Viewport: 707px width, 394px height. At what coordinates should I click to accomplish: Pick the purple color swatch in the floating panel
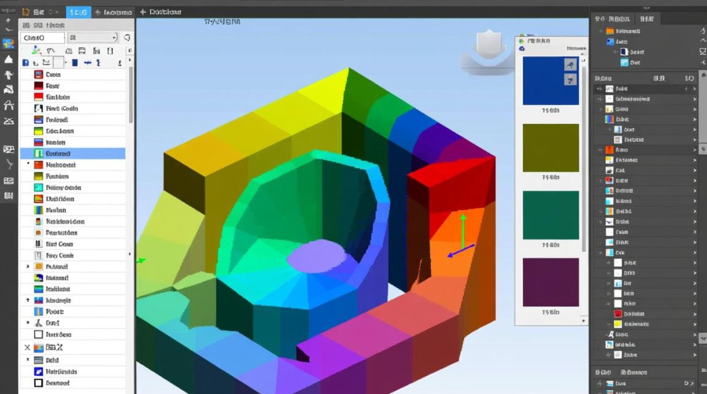[x=550, y=282]
